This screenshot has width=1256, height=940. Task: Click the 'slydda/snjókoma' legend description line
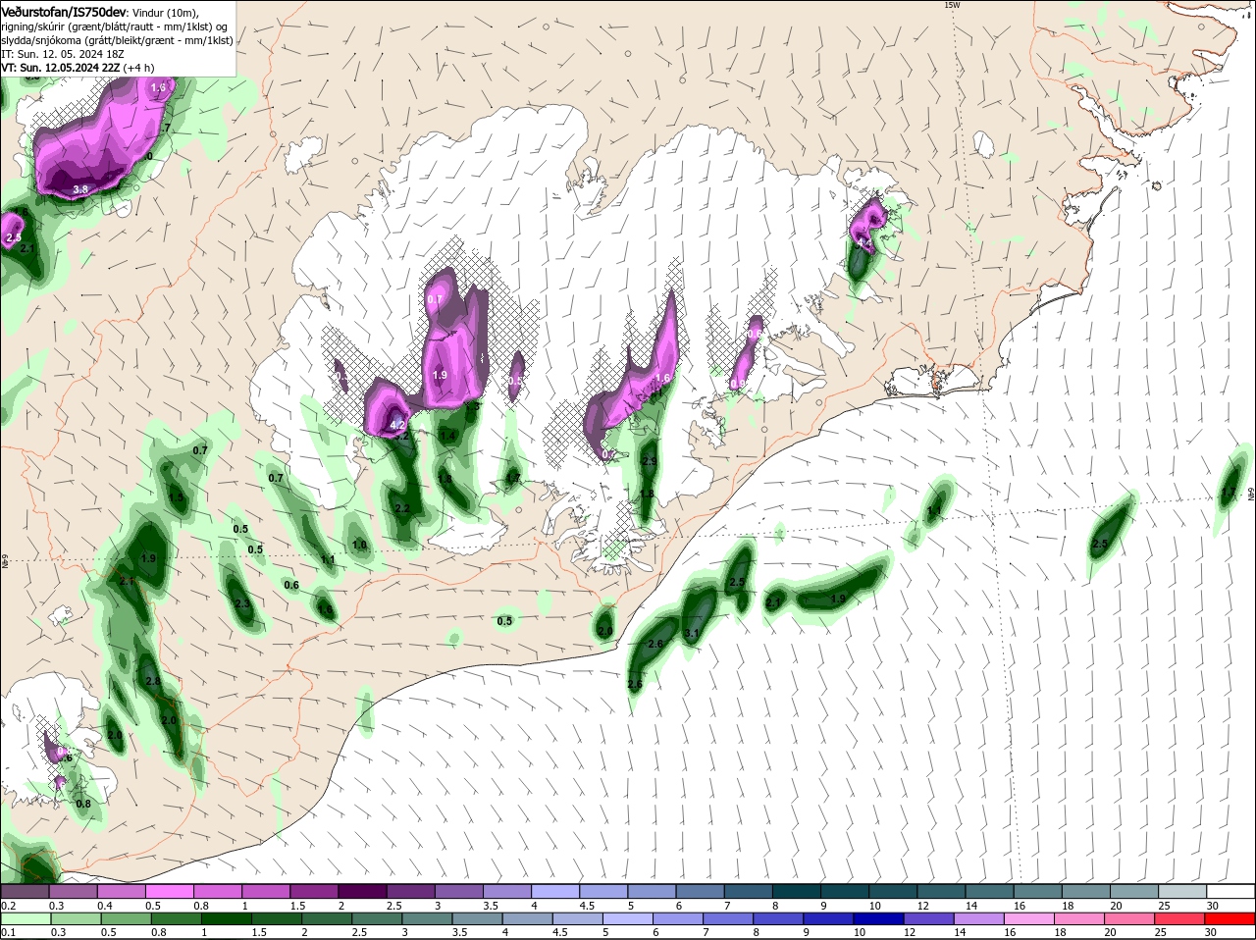point(117,40)
